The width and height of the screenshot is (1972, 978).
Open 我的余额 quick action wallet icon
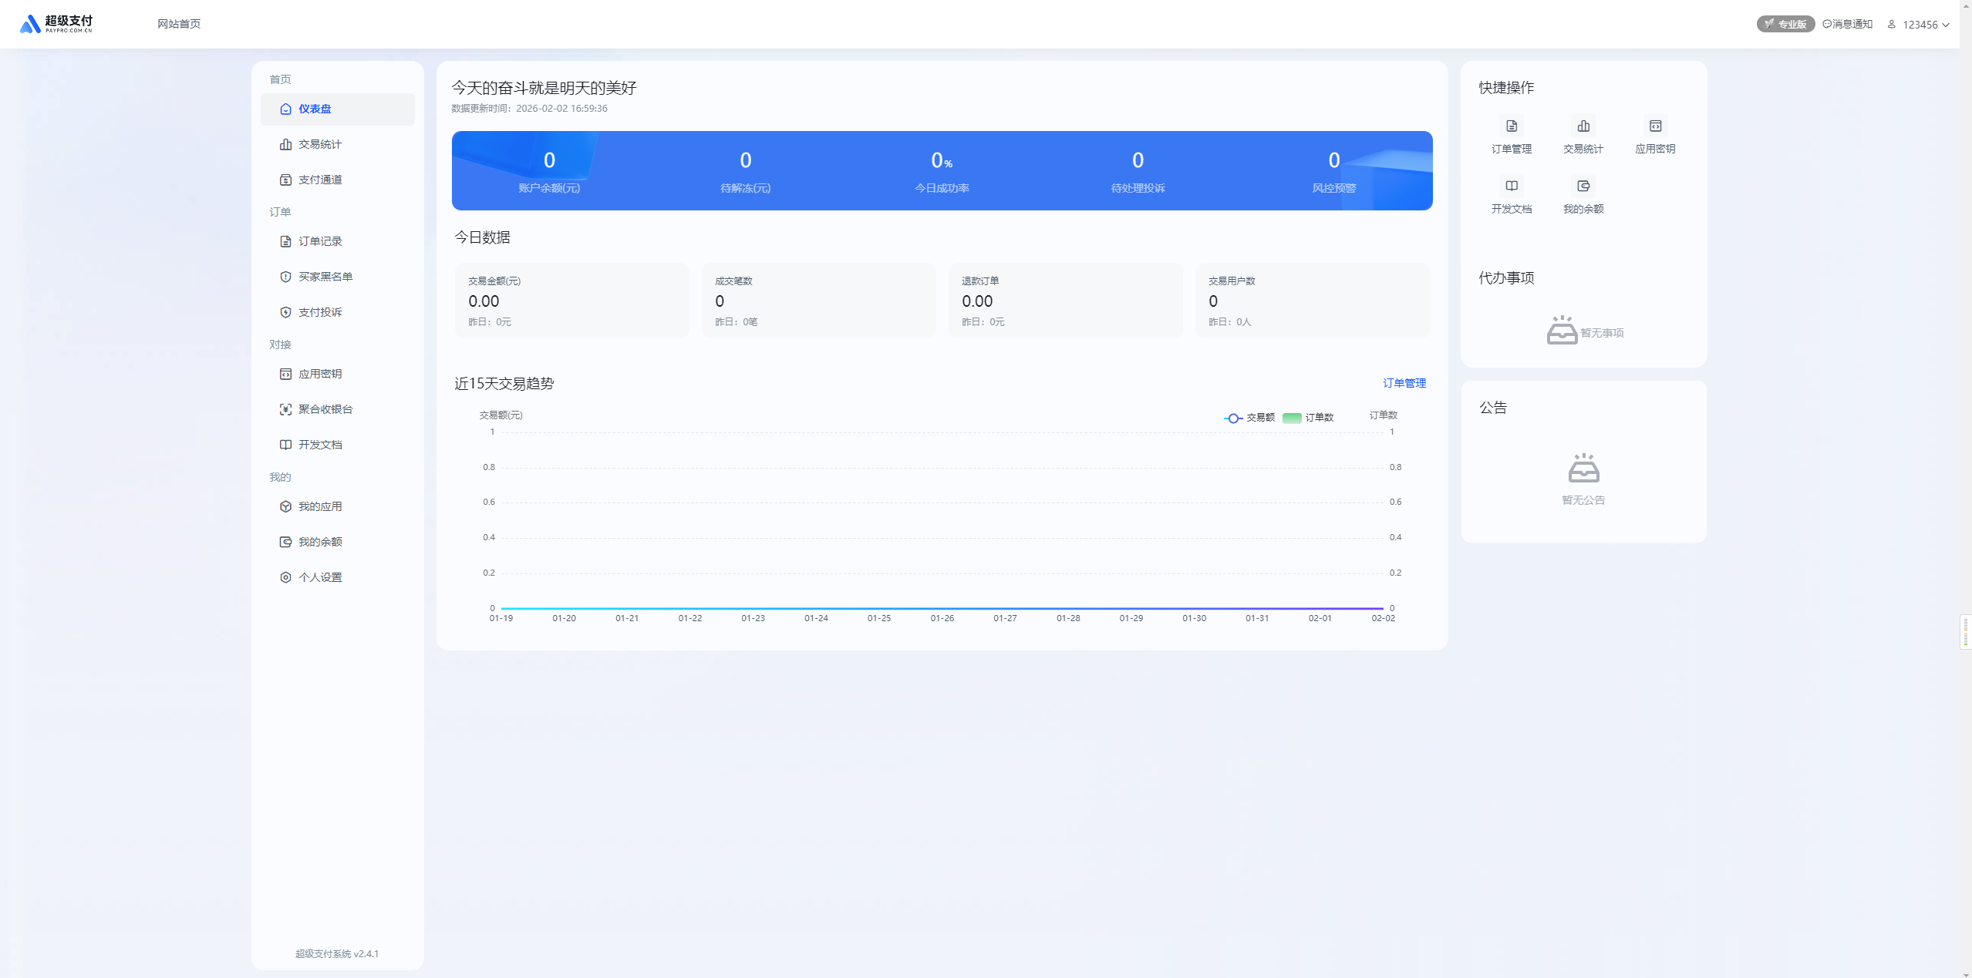tap(1583, 187)
